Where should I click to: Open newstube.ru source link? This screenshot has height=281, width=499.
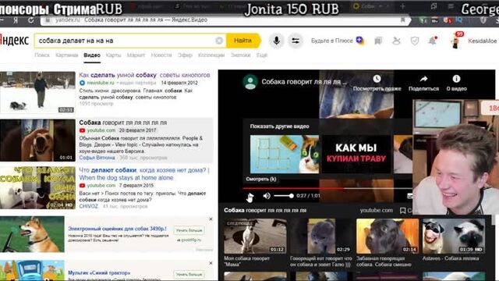[x=101, y=83]
